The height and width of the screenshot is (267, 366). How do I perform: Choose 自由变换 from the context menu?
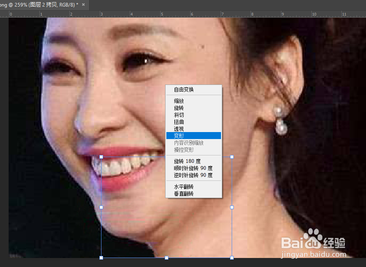click(x=193, y=89)
